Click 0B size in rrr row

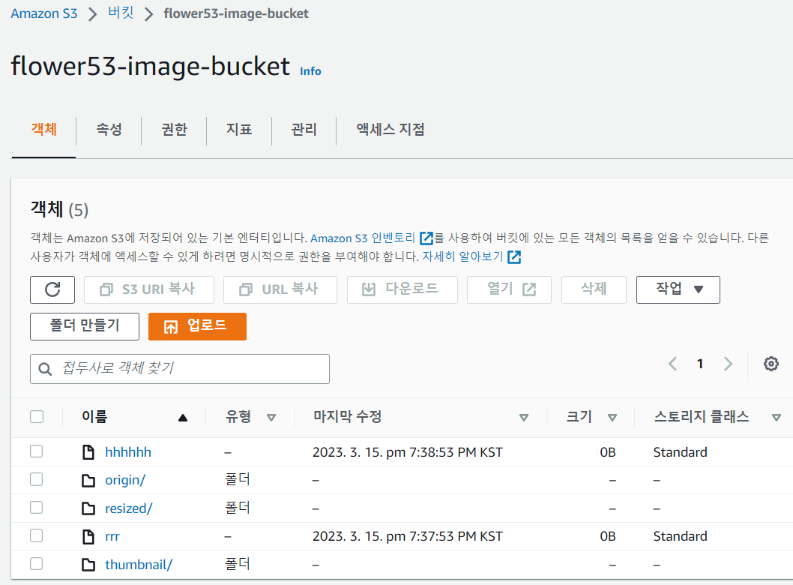[x=608, y=536]
